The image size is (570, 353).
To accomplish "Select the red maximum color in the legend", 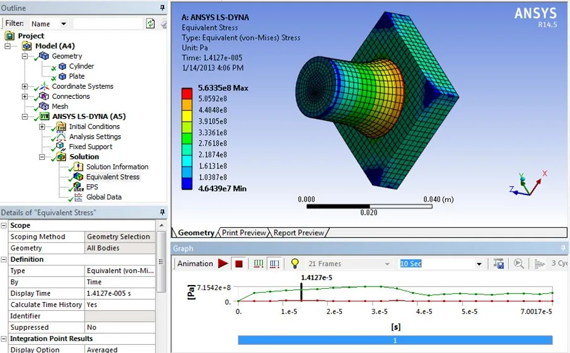I will point(187,93).
